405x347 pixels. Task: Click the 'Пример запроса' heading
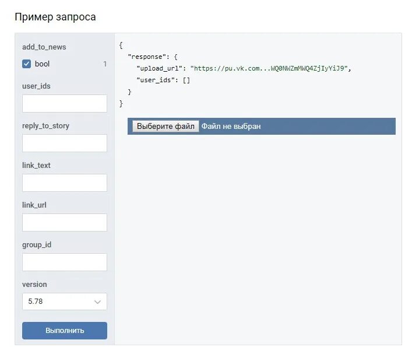pos(55,17)
